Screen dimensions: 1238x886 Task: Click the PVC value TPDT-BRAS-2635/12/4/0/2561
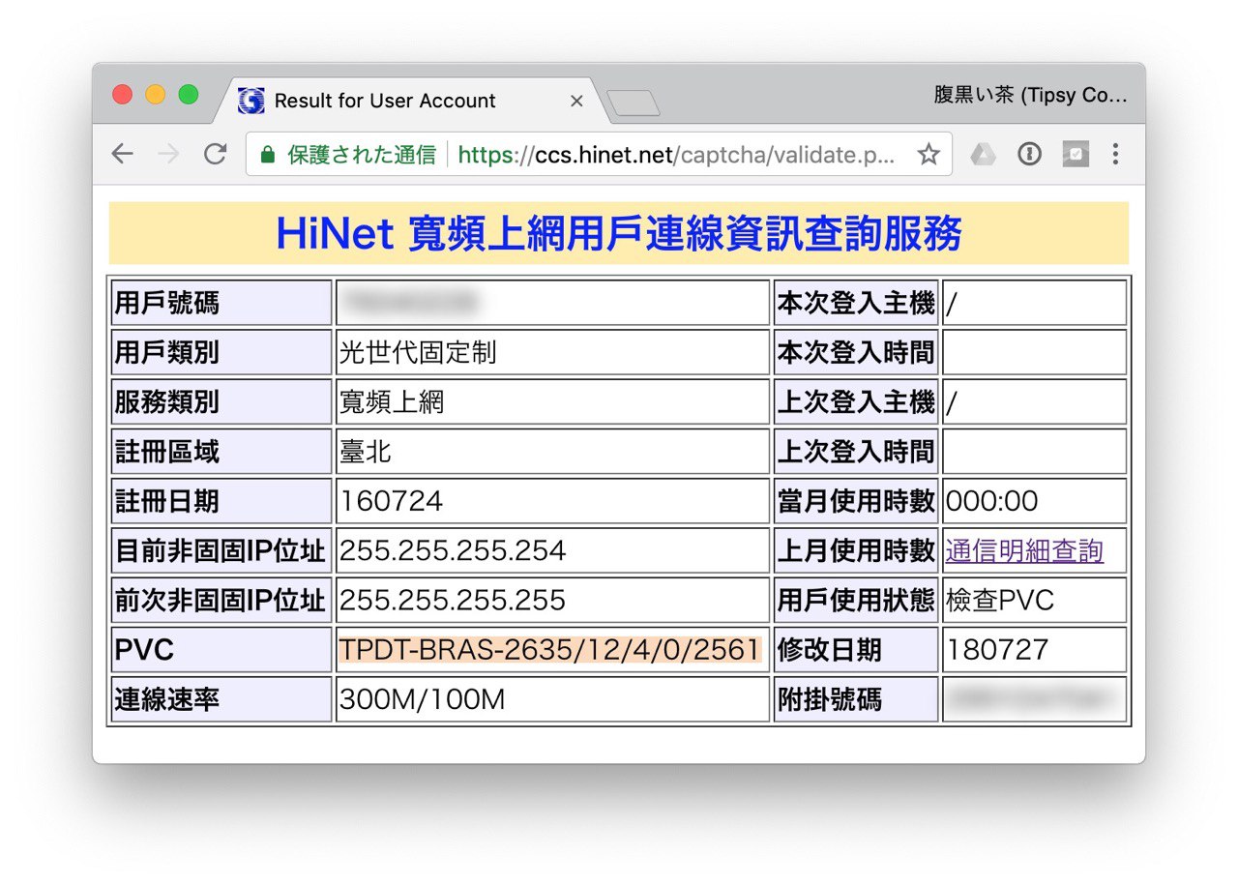[549, 650]
